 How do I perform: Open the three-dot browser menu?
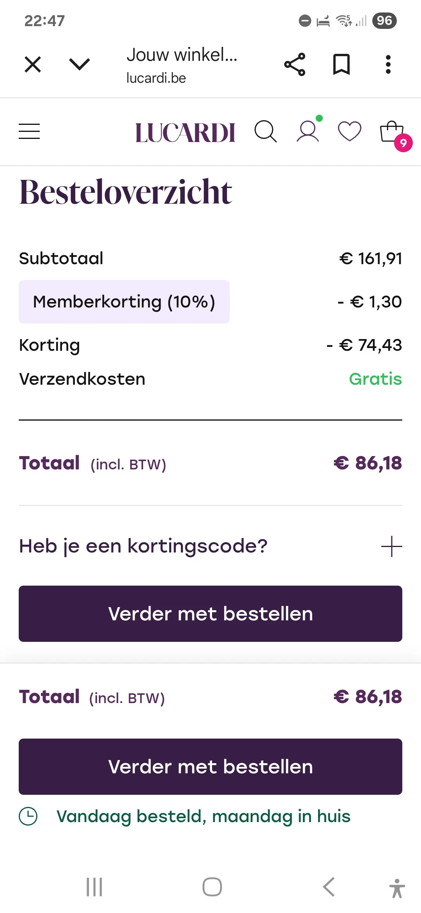[388, 64]
